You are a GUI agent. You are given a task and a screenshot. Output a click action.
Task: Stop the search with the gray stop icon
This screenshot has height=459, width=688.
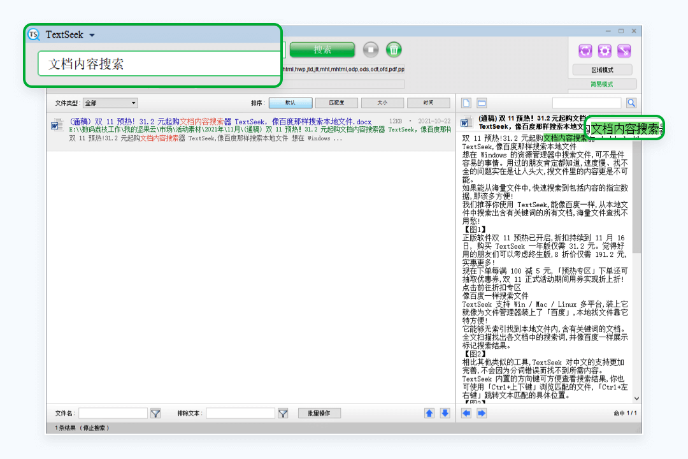(x=371, y=50)
